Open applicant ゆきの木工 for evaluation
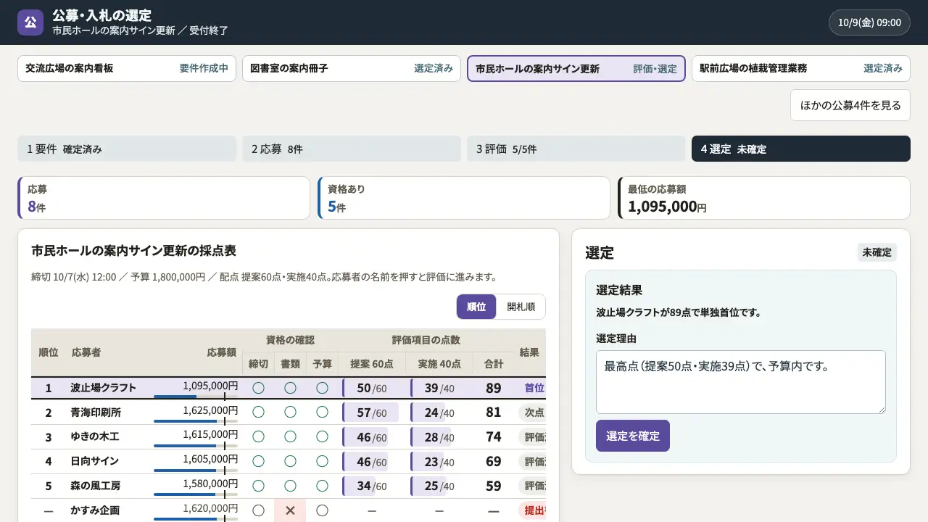 [94, 437]
